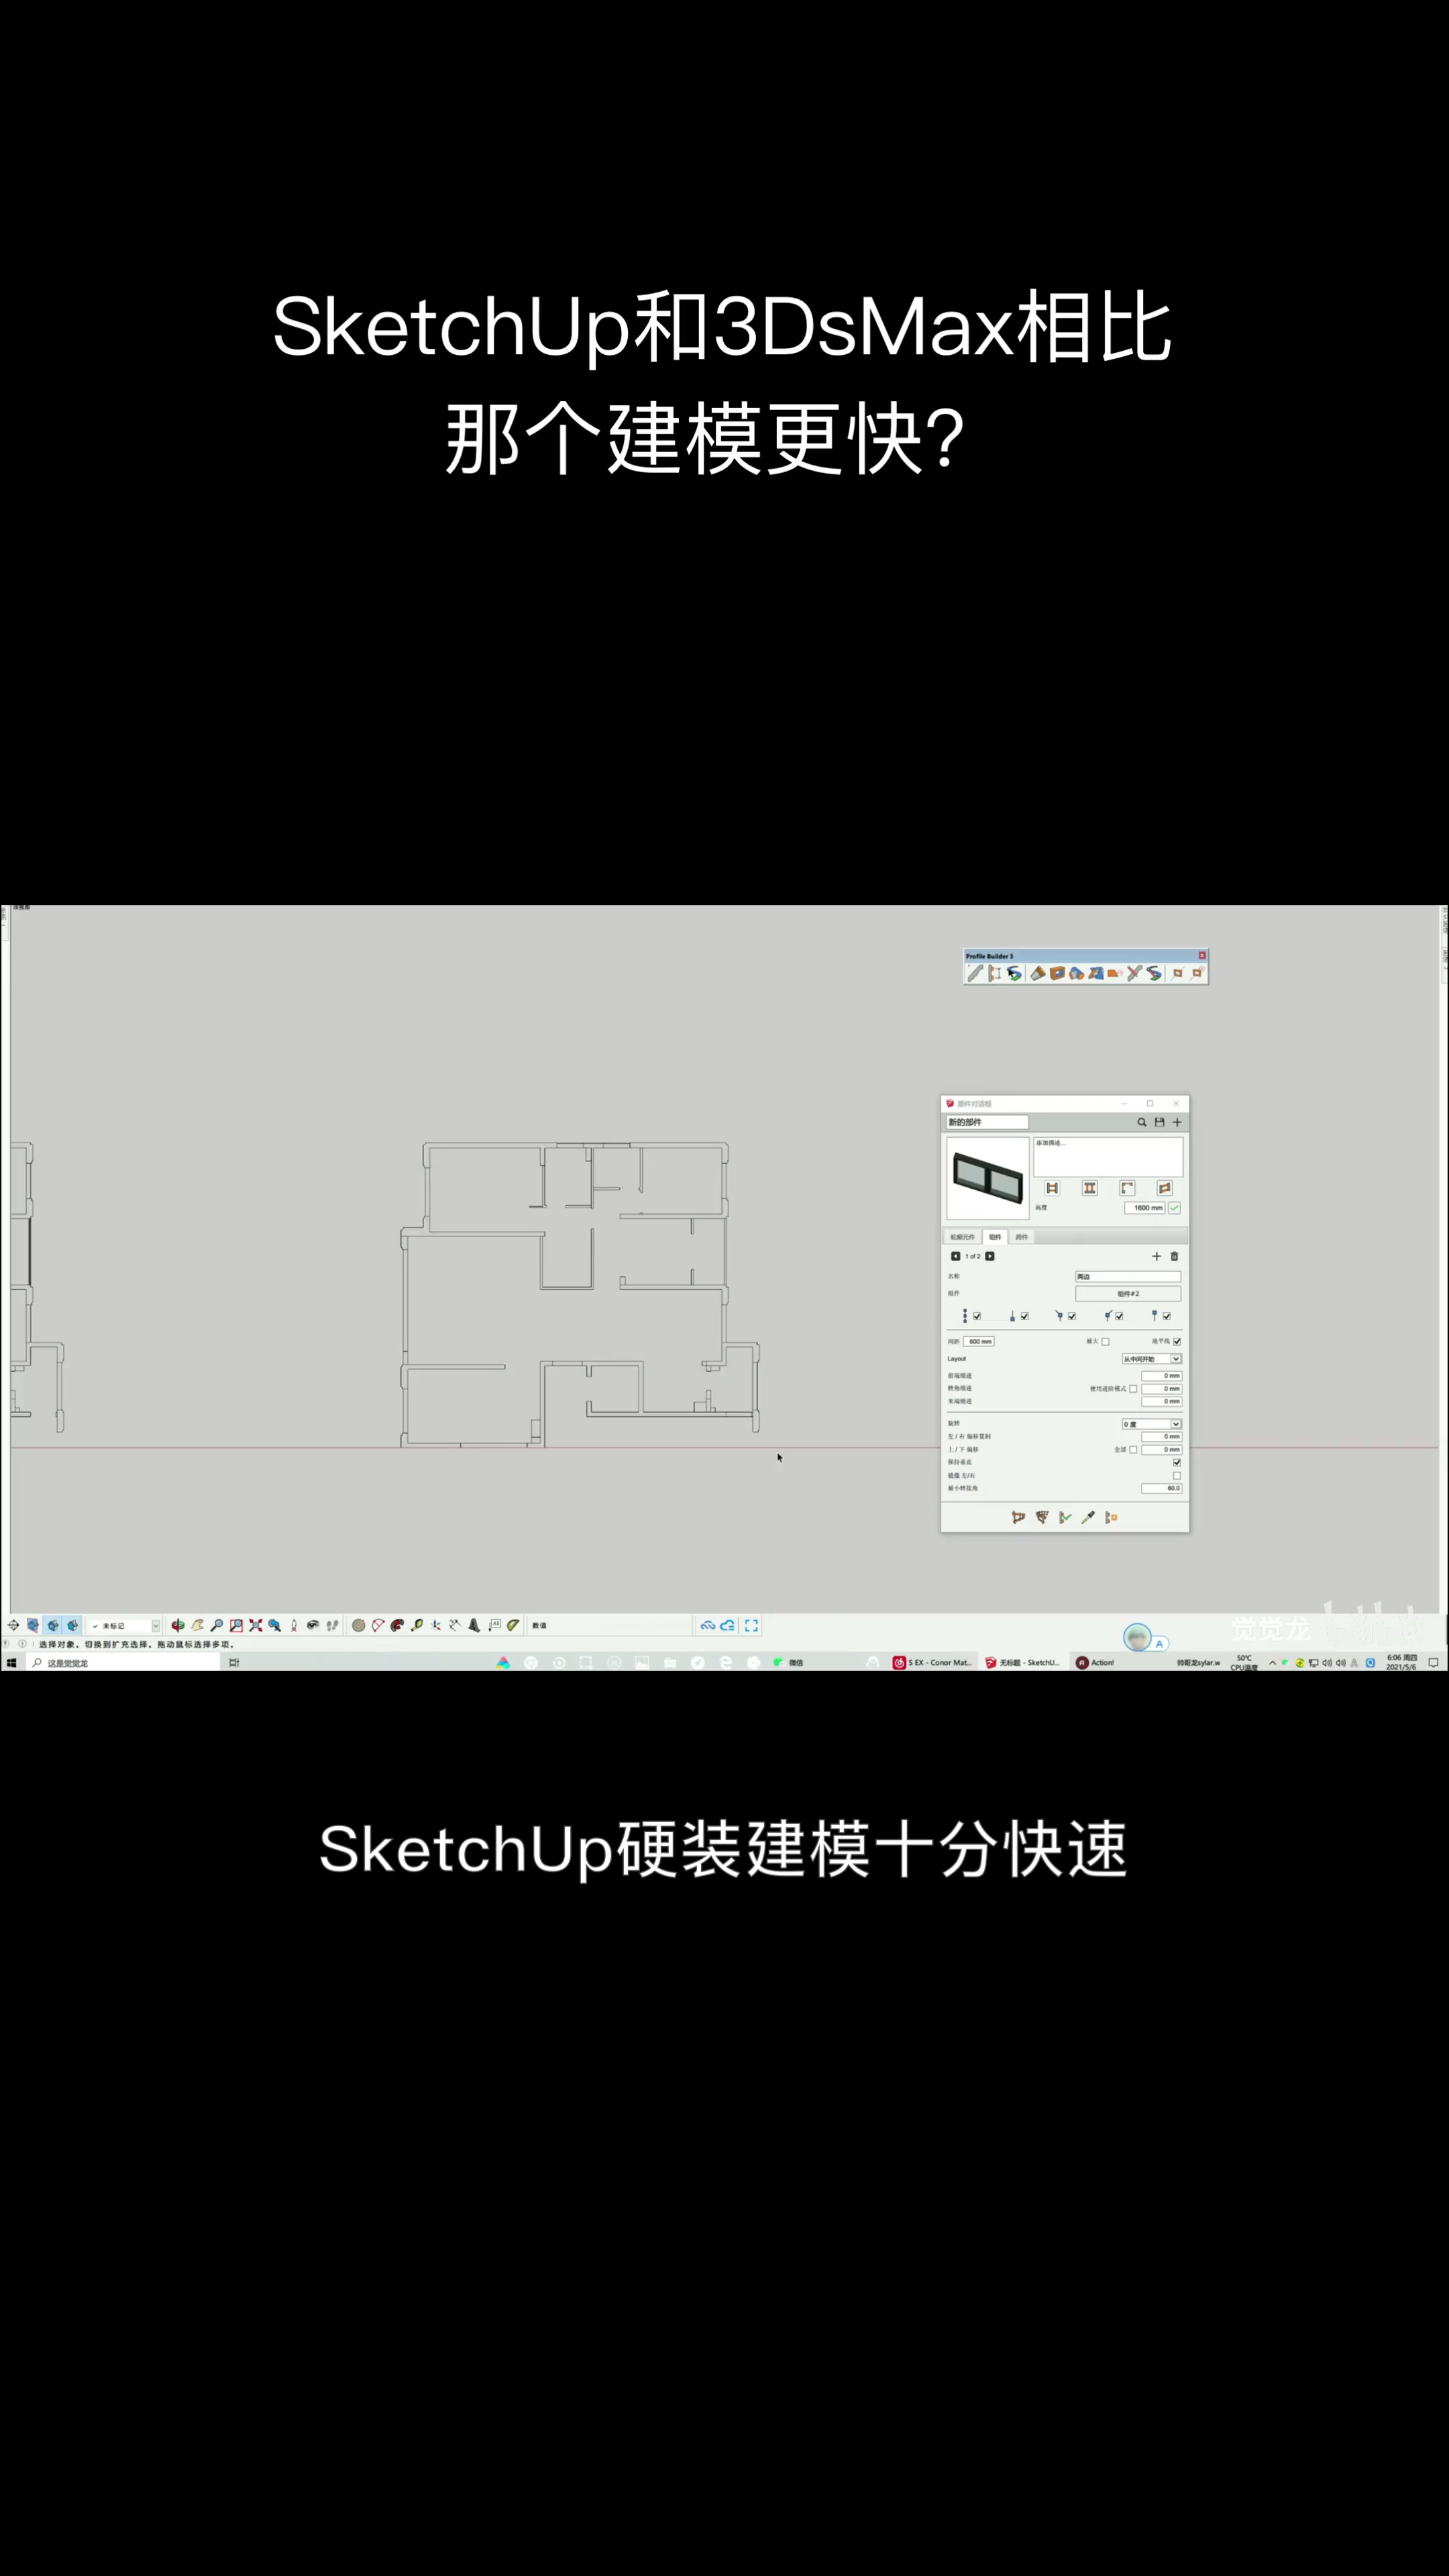Close the Profile Builder 3 toolbar
Viewport: 1449px width, 2576px height.
[x=1202, y=956]
